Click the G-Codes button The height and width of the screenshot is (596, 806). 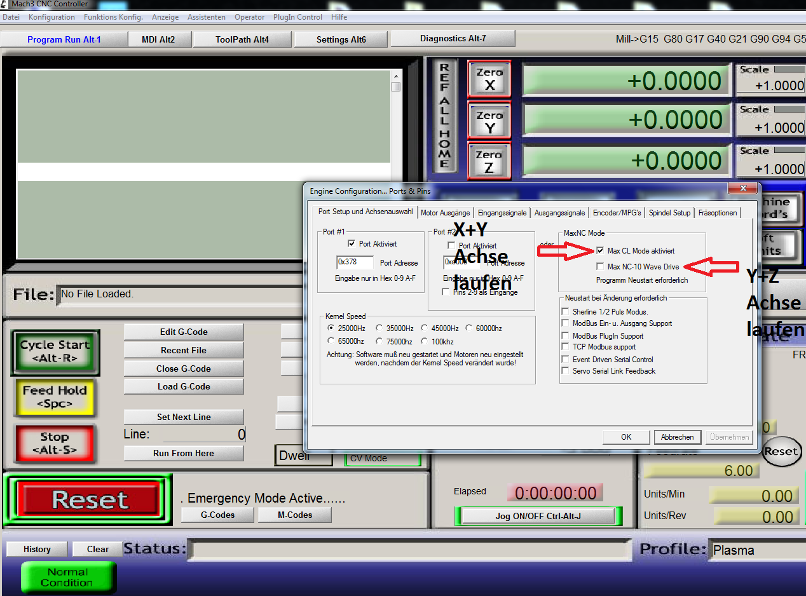click(218, 515)
